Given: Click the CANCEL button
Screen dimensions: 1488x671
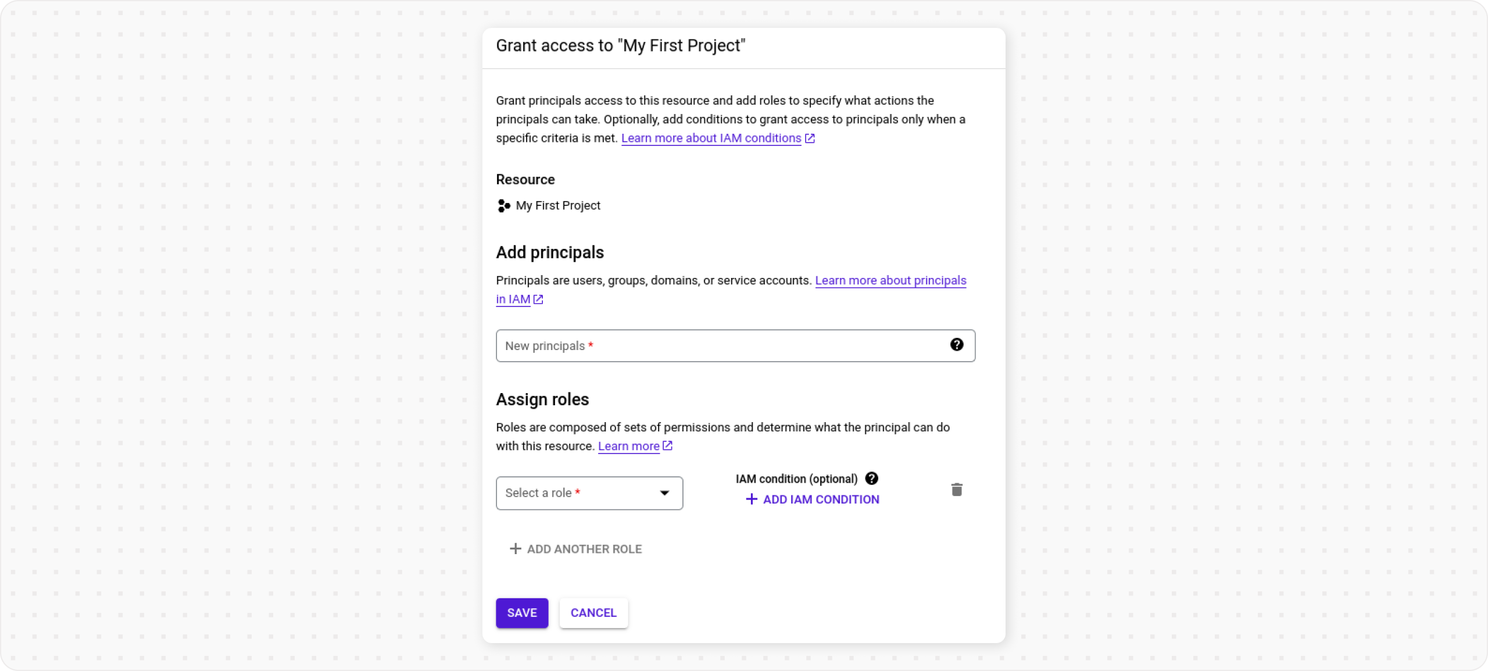Looking at the screenshot, I should coord(593,612).
